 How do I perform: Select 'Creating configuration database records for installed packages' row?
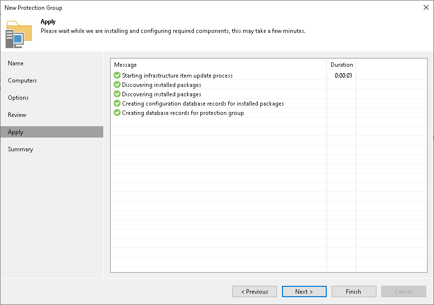tap(269, 103)
